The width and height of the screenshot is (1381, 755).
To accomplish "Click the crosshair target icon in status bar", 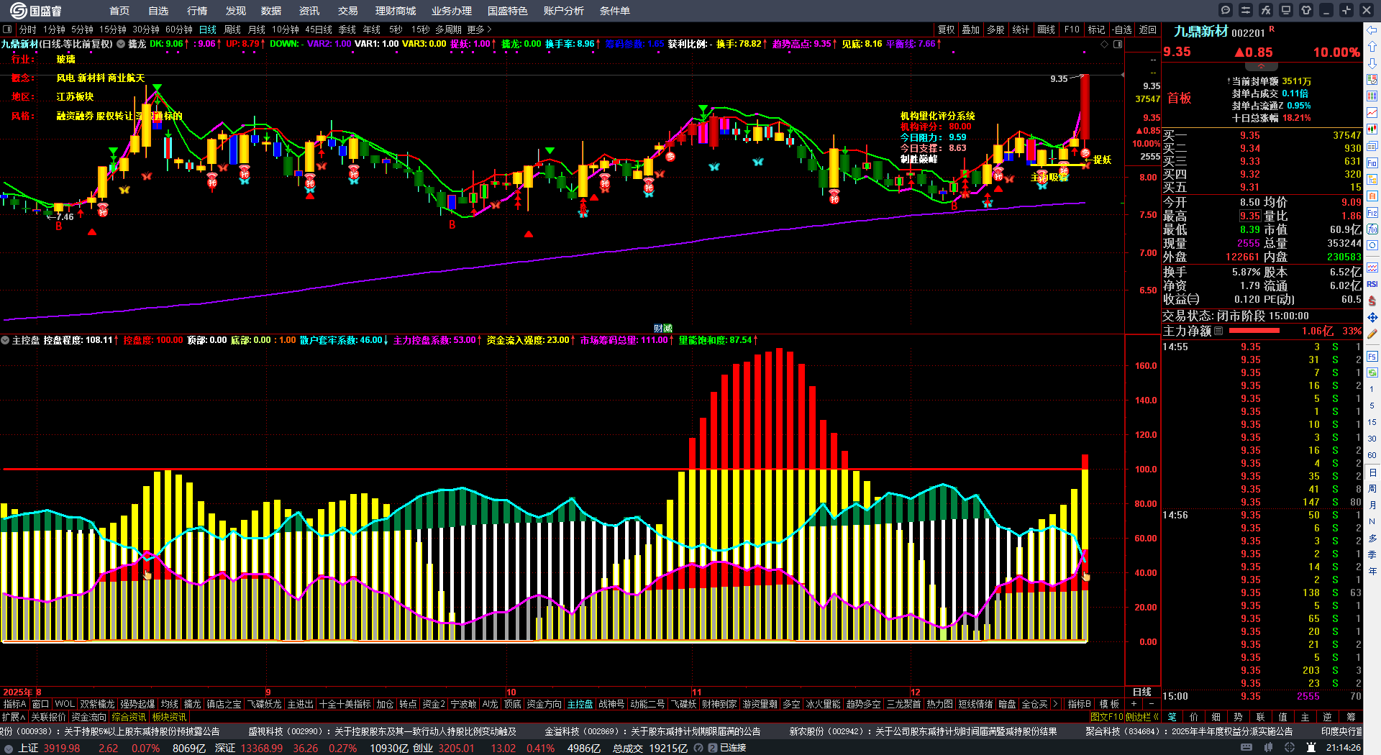I will point(1289,748).
